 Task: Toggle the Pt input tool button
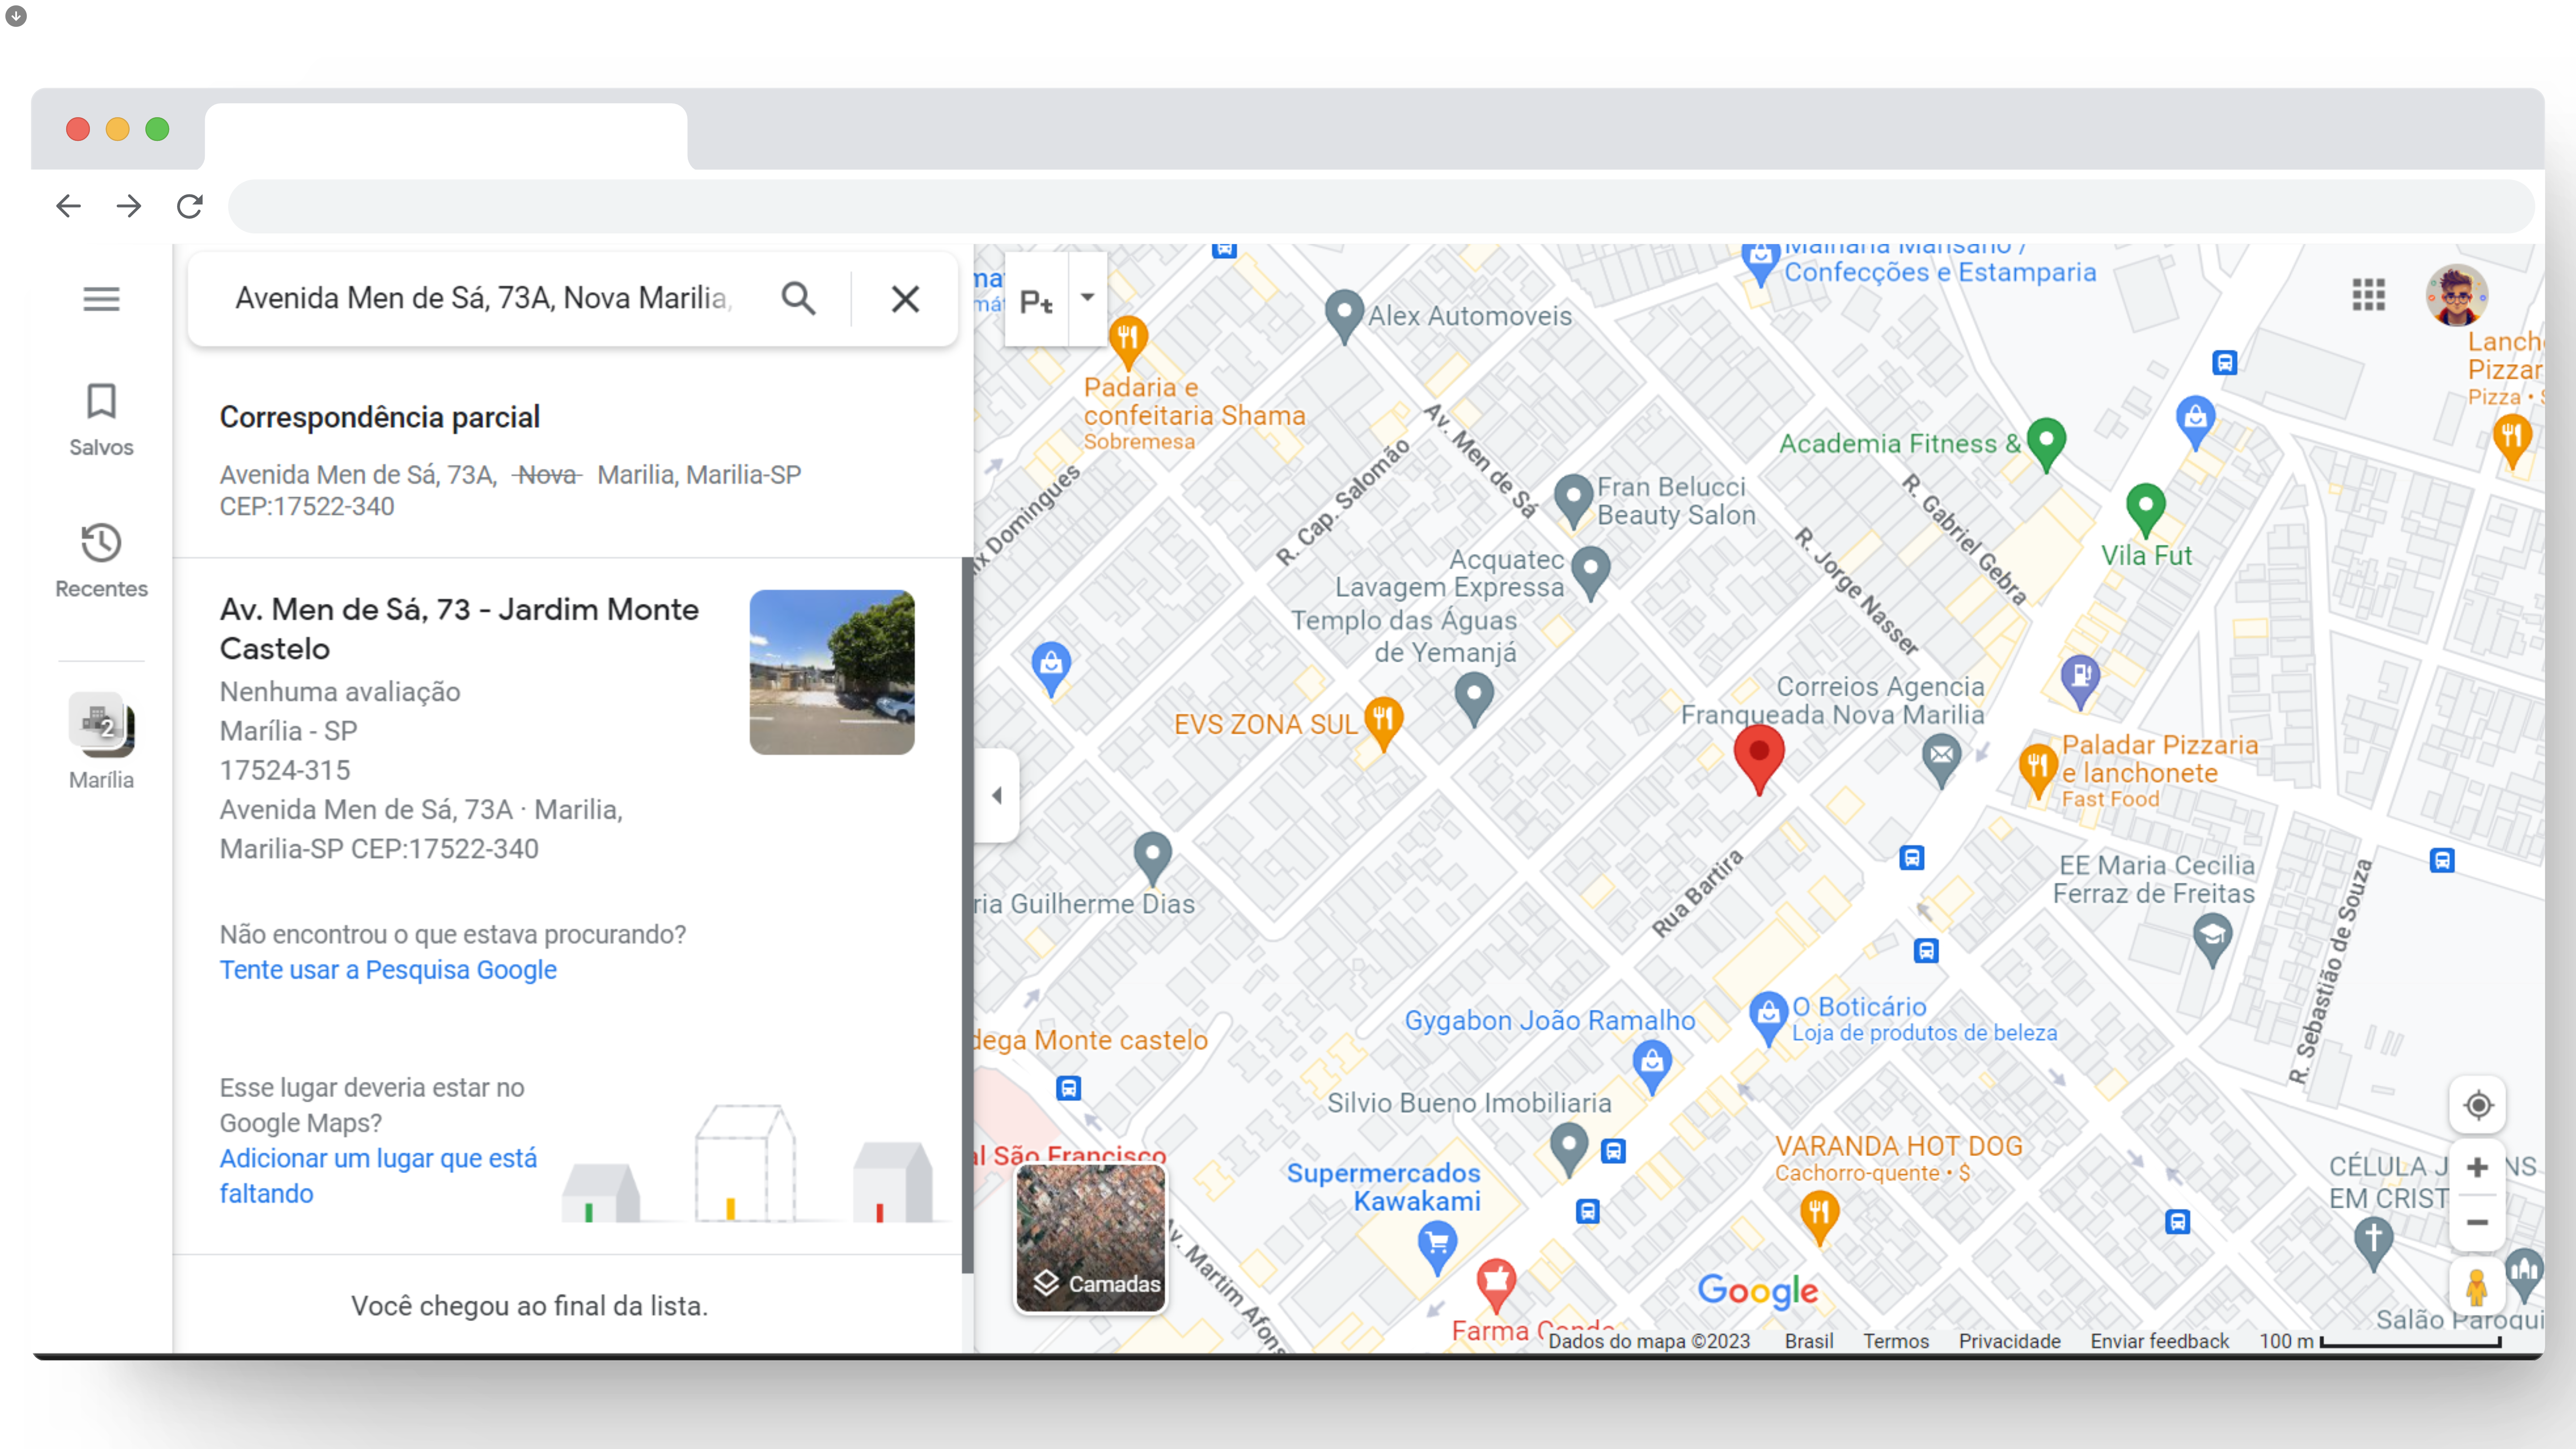[x=1036, y=300]
